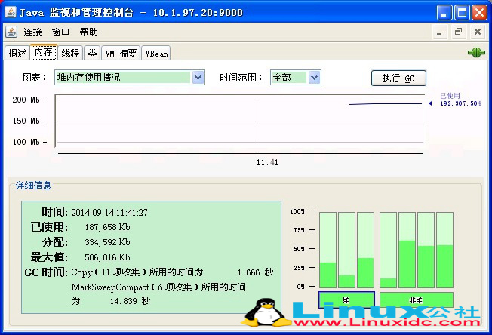The height and width of the screenshot is (335, 492).
Task: Click the 11:41 time axis label
Action: (267, 162)
